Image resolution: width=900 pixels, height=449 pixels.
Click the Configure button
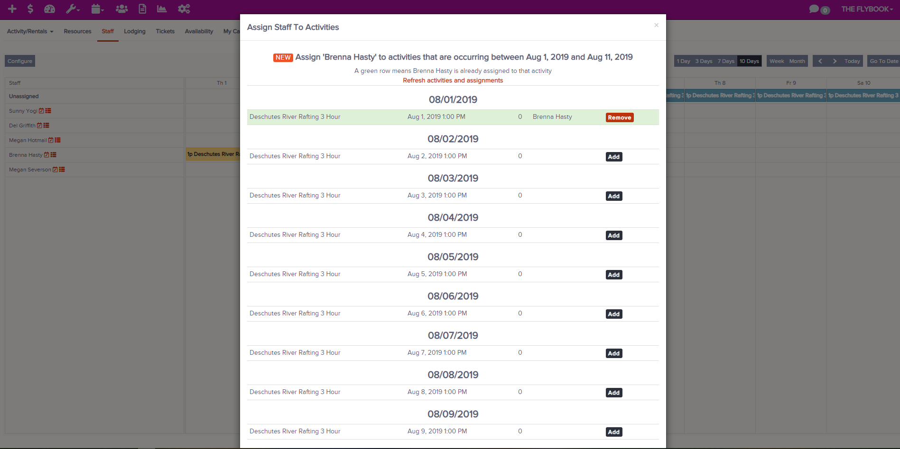[x=20, y=61]
